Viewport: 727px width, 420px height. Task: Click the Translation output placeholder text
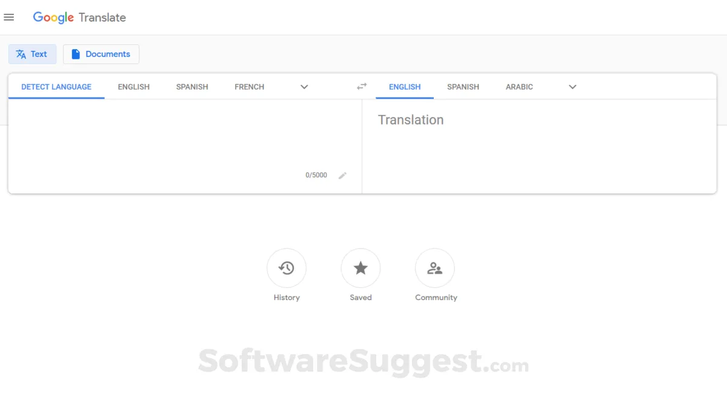[x=411, y=120]
